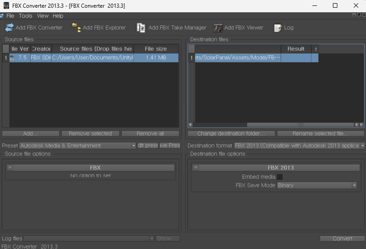Click row number 1 in the Destination files table
The height and width of the screenshot is (249, 366).
click(x=192, y=58)
